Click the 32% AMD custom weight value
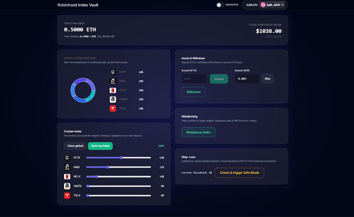Image resolution: width=354 pixels, height=217 pixels. tap(162, 167)
